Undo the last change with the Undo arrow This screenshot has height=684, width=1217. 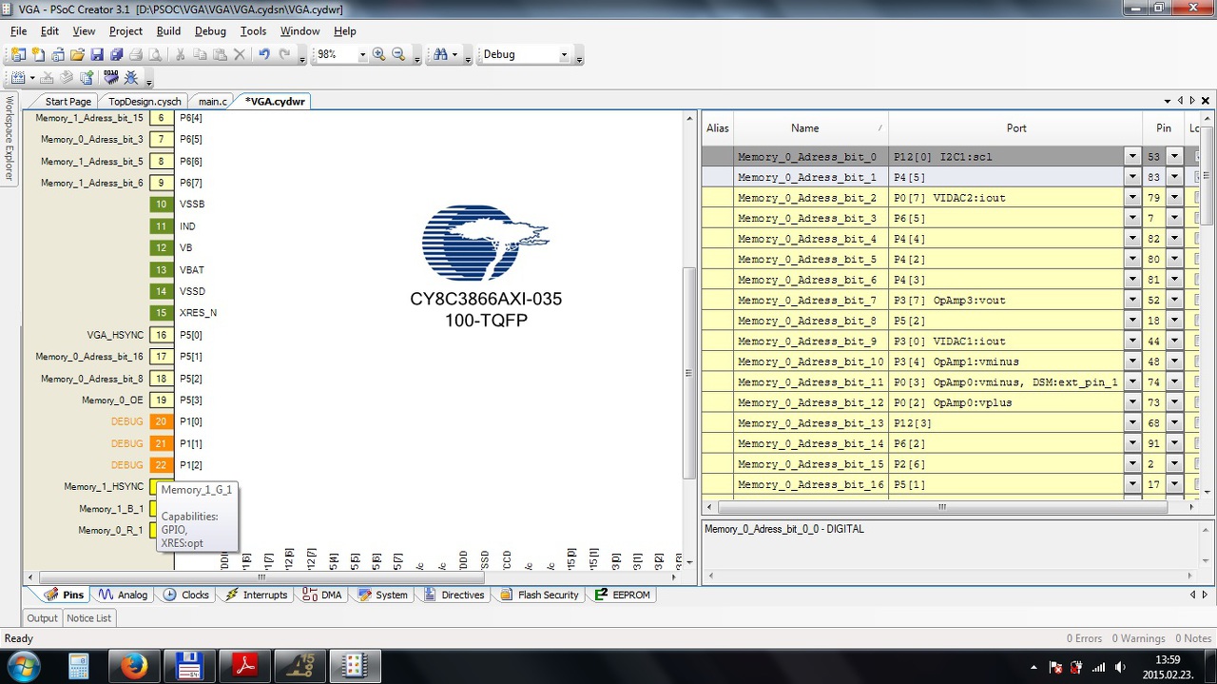(264, 54)
